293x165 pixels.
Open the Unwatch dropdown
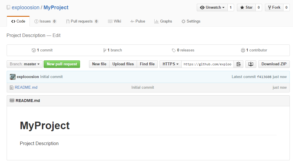click(212, 8)
